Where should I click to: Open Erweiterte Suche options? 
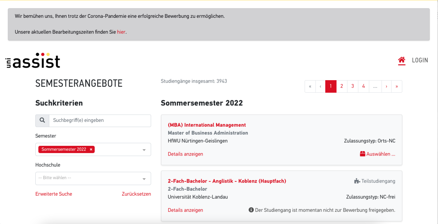tap(54, 194)
